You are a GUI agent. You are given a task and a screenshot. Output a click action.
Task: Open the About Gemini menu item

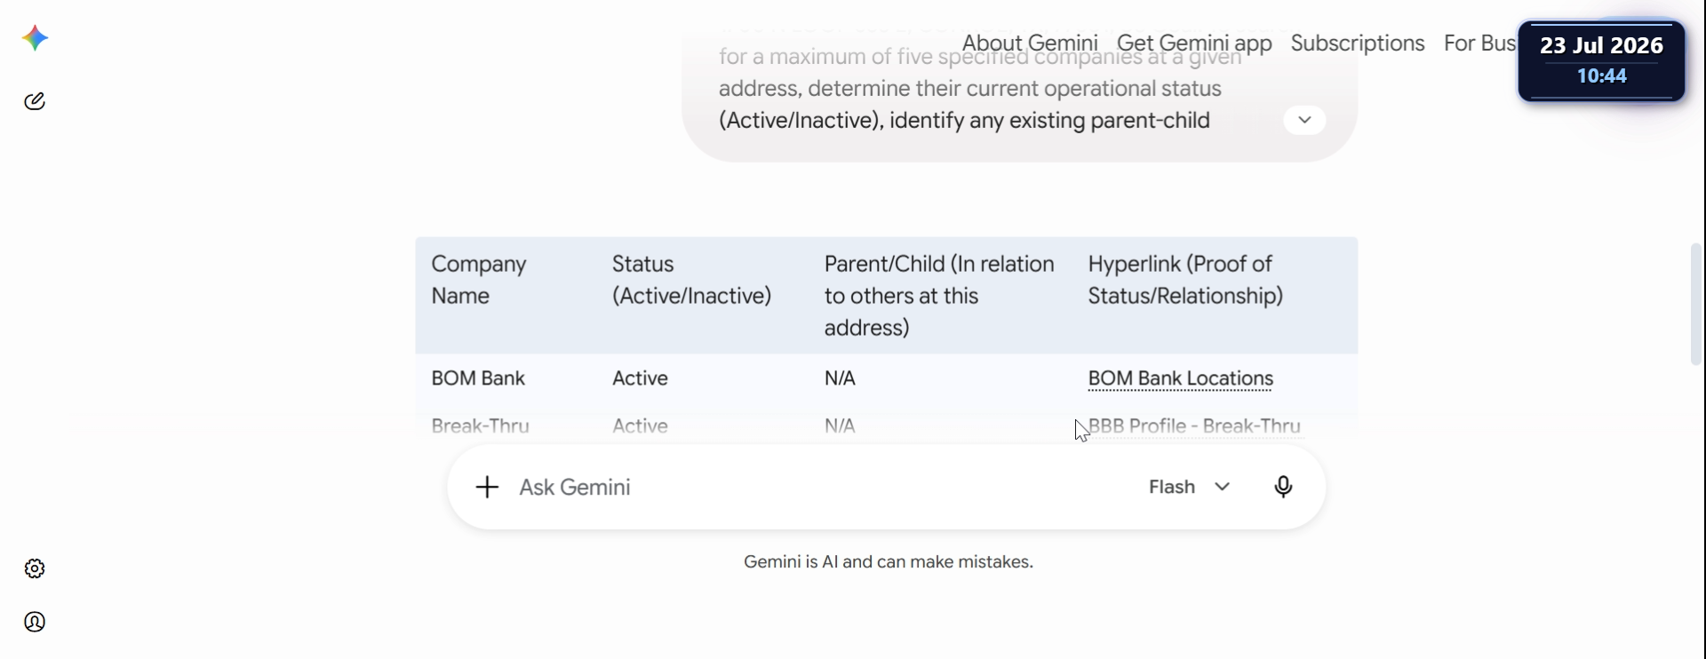click(1030, 43)
